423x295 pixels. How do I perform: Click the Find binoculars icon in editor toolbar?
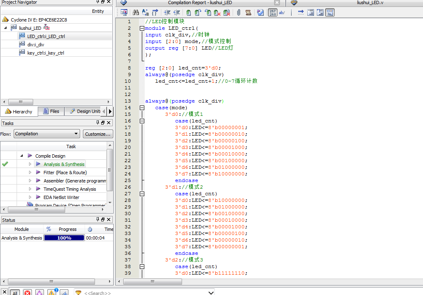click(136, 13)
